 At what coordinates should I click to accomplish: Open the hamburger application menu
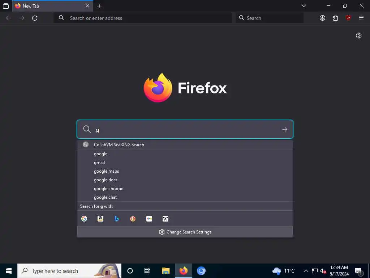point(361,18)
